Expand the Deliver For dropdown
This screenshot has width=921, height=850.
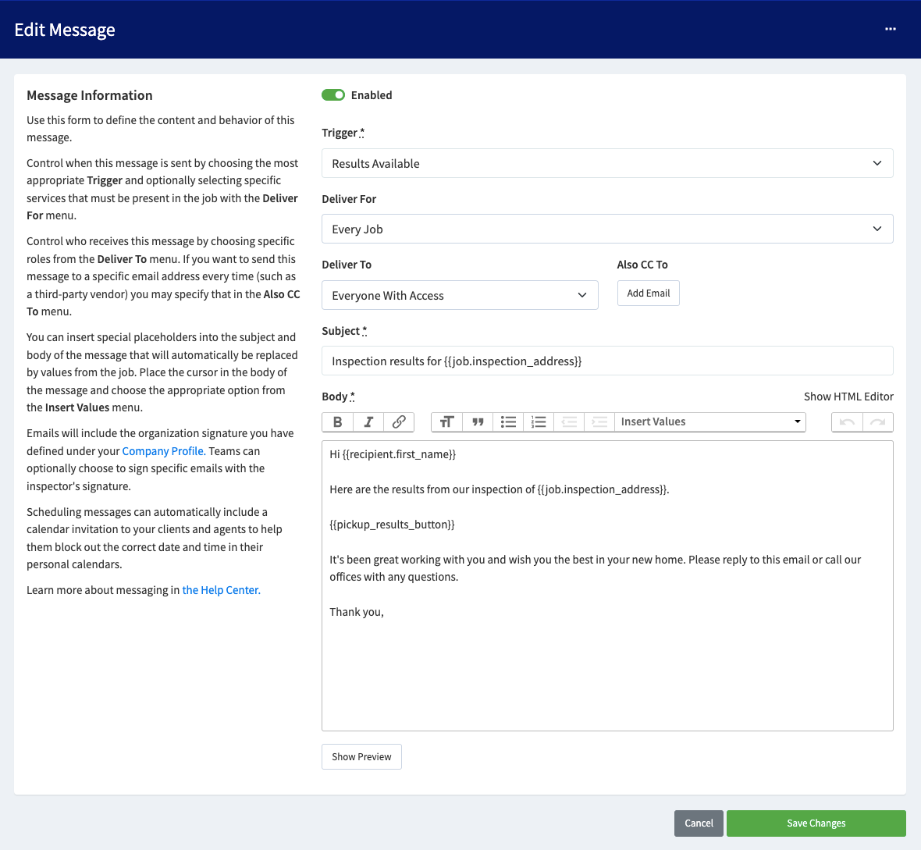click(607, 229)
